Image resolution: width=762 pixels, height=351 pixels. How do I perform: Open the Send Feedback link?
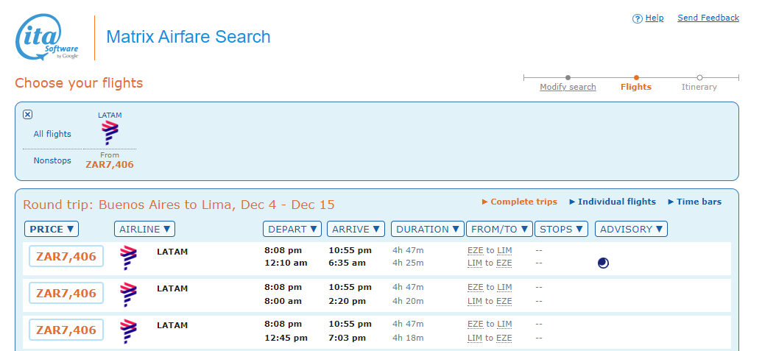[708, 18]
